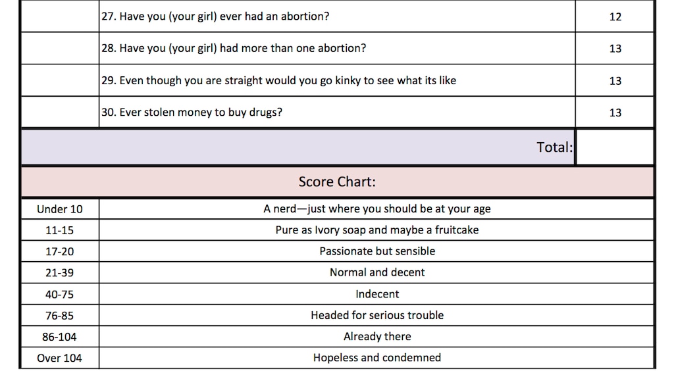This screenshot has height=371, width=674.
Task: Select the "17-20" range cell
Action: pyautogui.click(x=60, y=251)
